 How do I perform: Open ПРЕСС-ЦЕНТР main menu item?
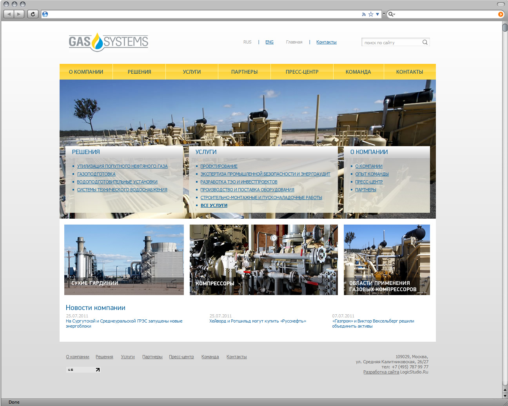(x=302, y=72)
